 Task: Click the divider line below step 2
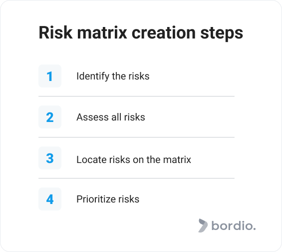tap(136, 137)
